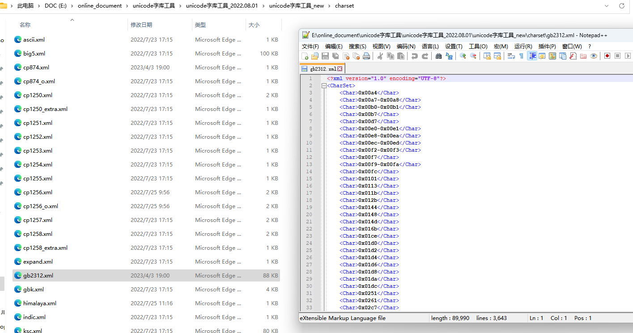
Task: Open the 编码(N) menu
Action: (406, 47)
